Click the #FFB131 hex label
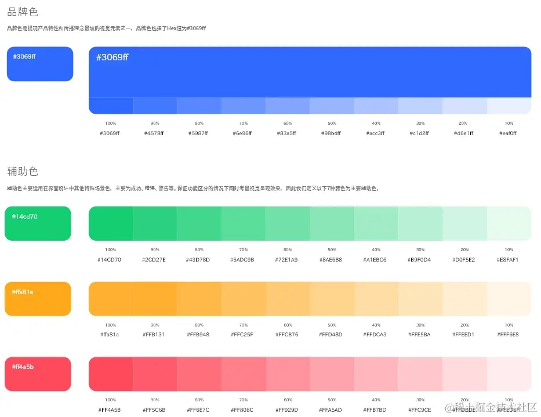This screenshot has height=417, width=541. 154,335
